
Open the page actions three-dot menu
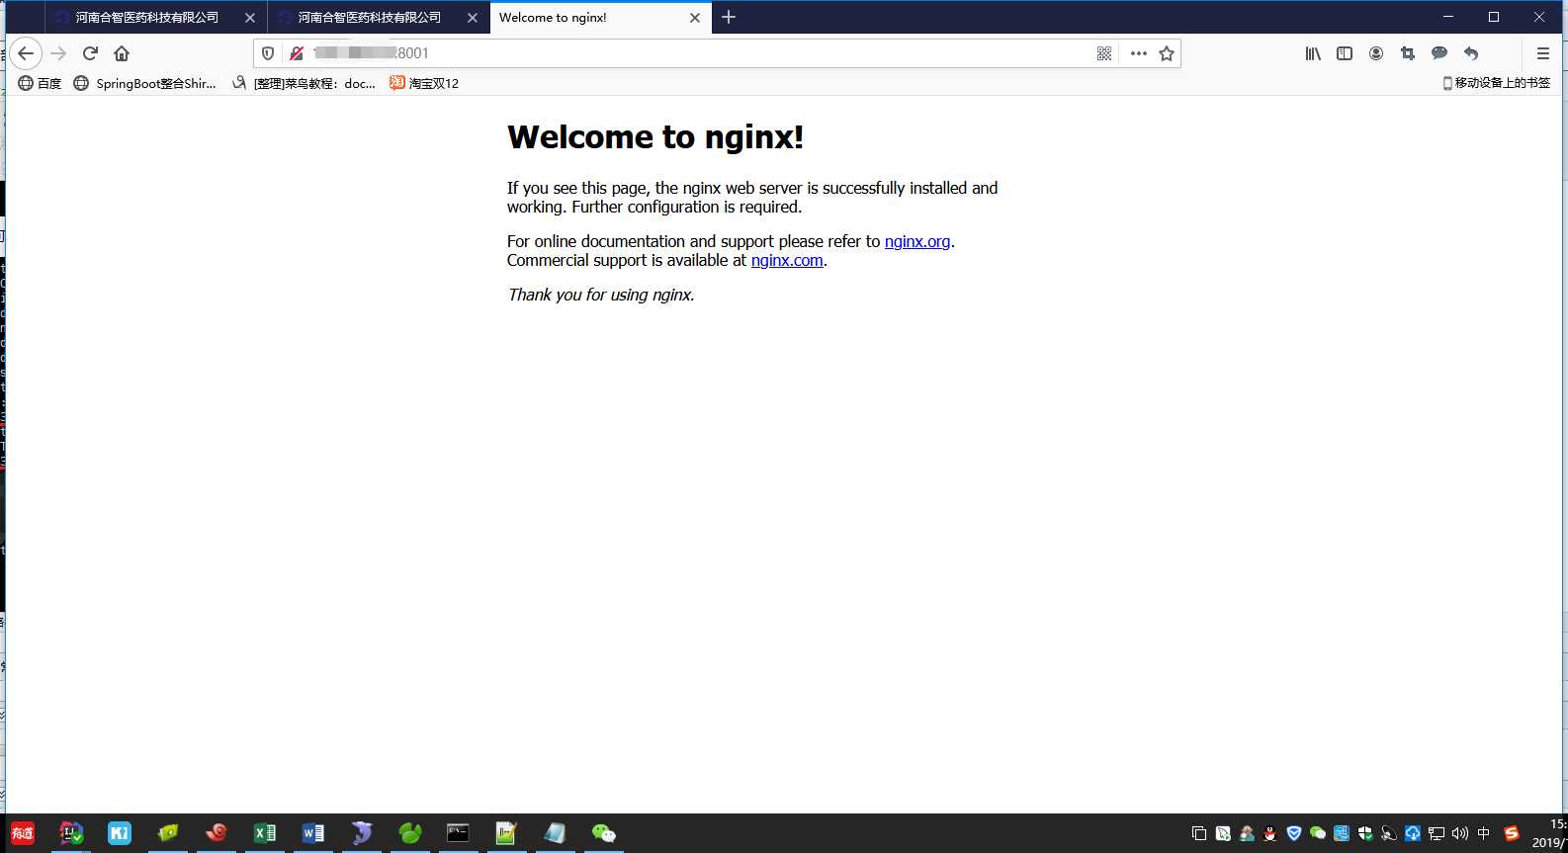pos(1139,53)
